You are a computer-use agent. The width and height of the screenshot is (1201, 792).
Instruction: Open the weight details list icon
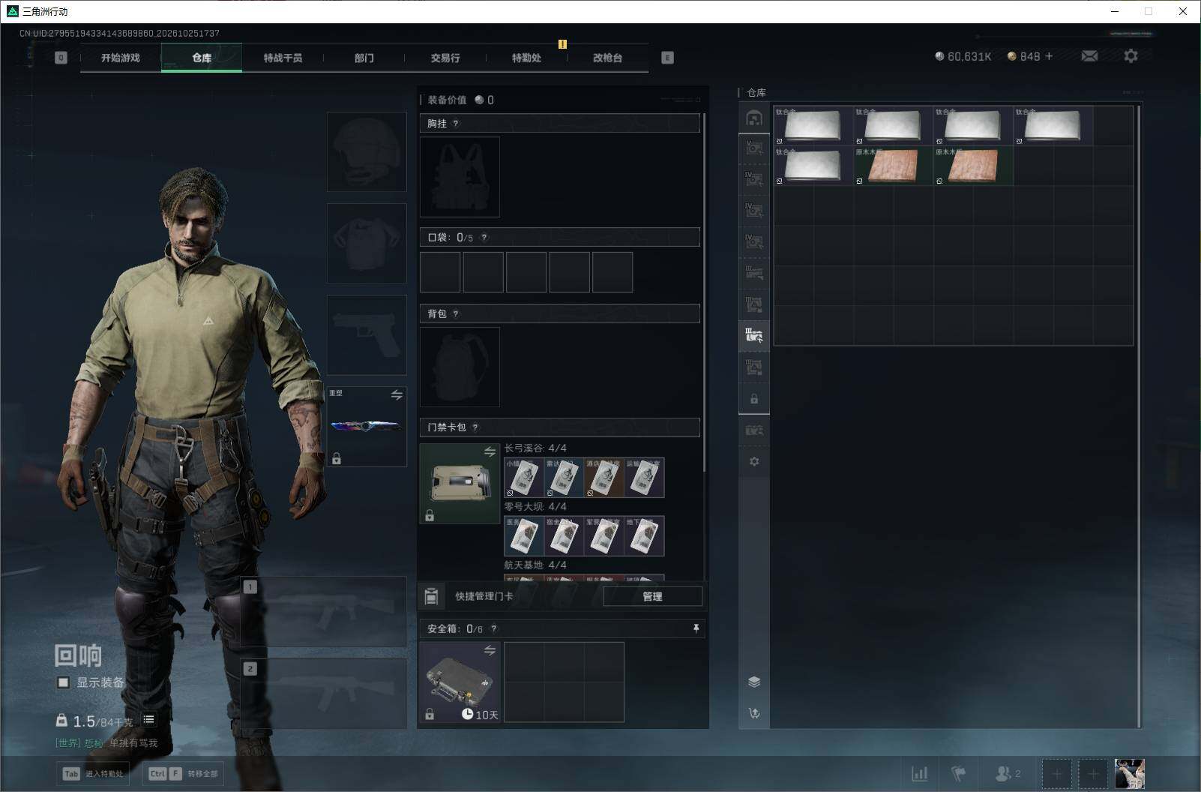pos(149,720)
